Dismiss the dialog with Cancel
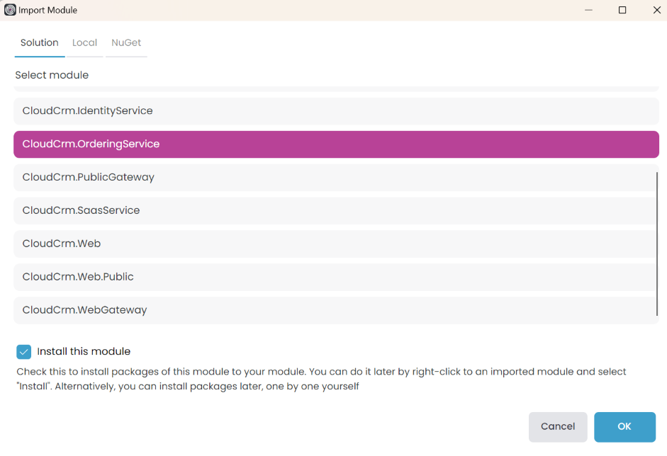The width and height of the screenshot is (667, 456). pos(558,426)
